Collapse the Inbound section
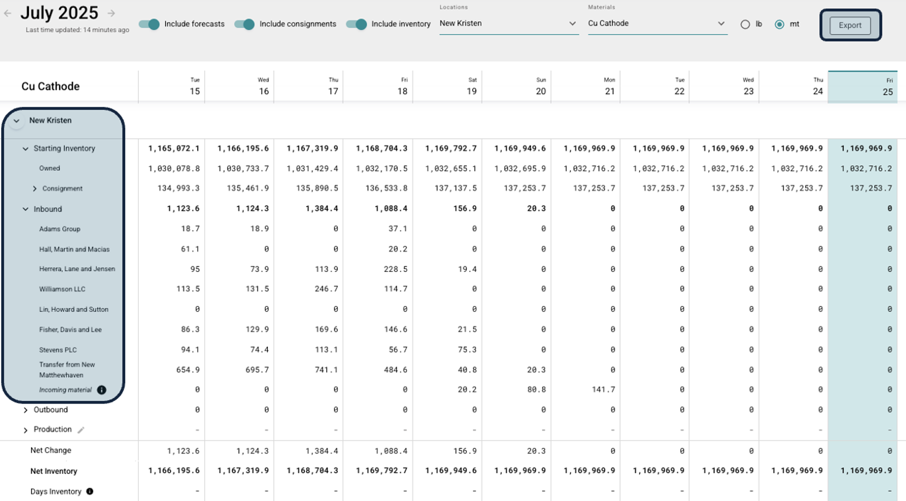Viewport: 906px width, 501px height. pyautogui.click(x=25, y=209)
